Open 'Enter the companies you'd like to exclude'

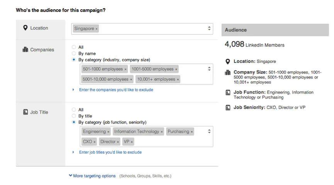tap(116, 90)
